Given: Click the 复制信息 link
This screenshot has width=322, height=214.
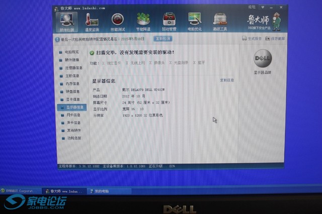Looking at the screenshot, I should (227, 80).
